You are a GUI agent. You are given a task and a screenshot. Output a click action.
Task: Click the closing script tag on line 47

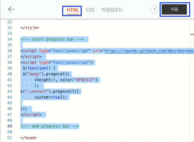[x=31, y=114]
